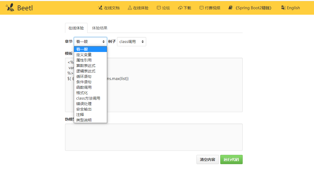Open the 例子 dropdown
Screen dimensions: 314x181
point(131,41)
